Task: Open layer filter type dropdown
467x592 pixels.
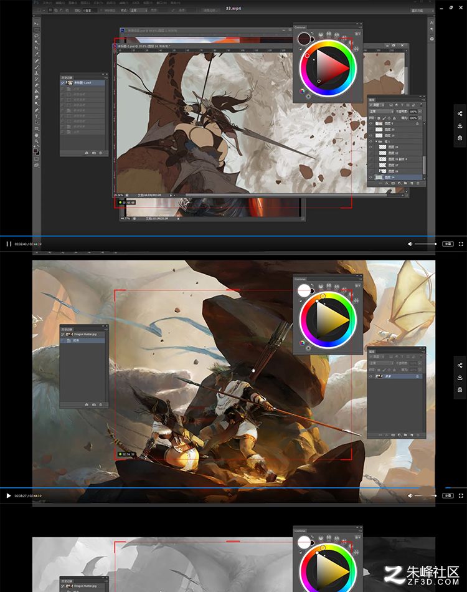Action: click(377, 105)
